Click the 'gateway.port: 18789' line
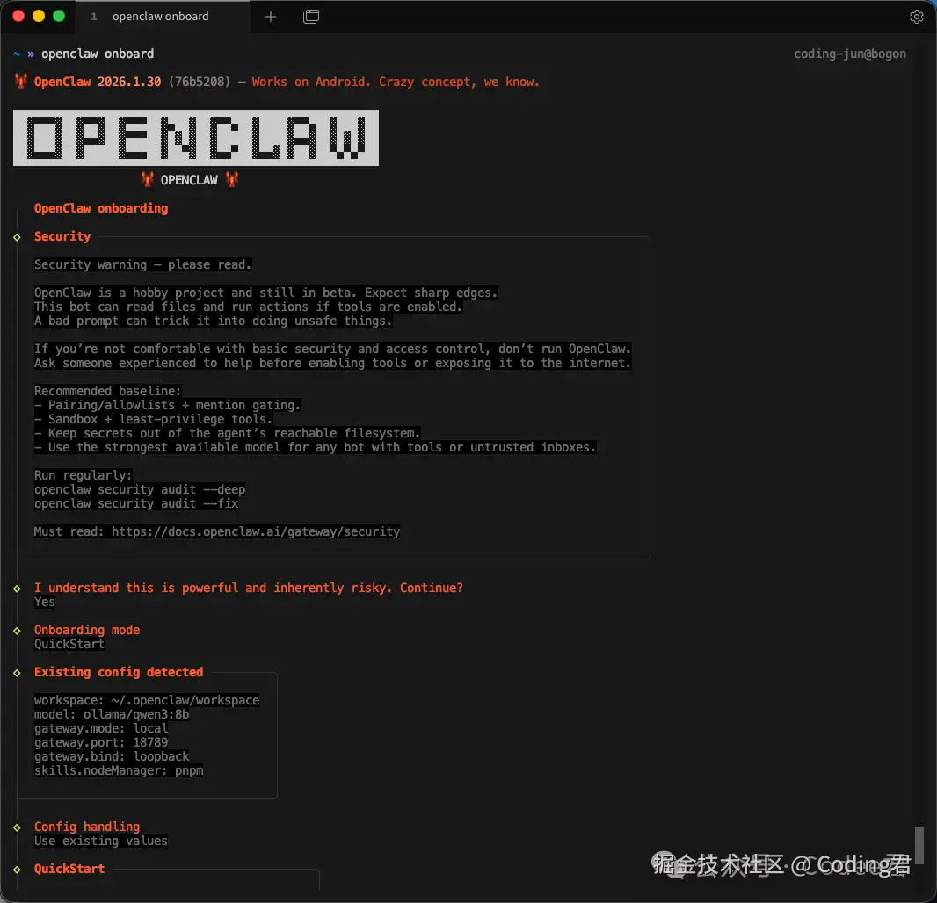Image resolution: width=937 pixels, height=903 pixels. click(x=101, y=742)
